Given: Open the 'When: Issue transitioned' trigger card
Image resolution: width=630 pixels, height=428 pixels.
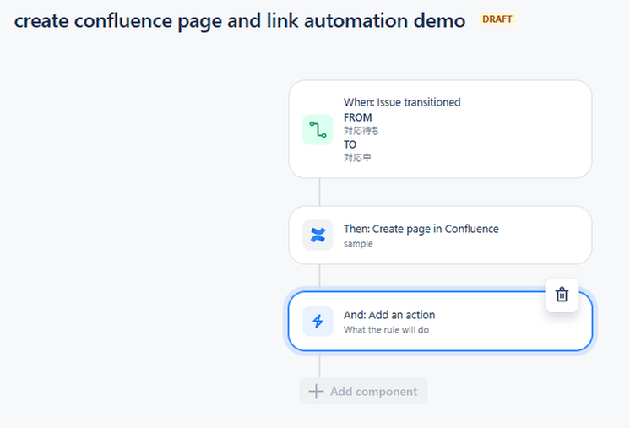Looking at the screenshot, I should [x=440, y=129].
